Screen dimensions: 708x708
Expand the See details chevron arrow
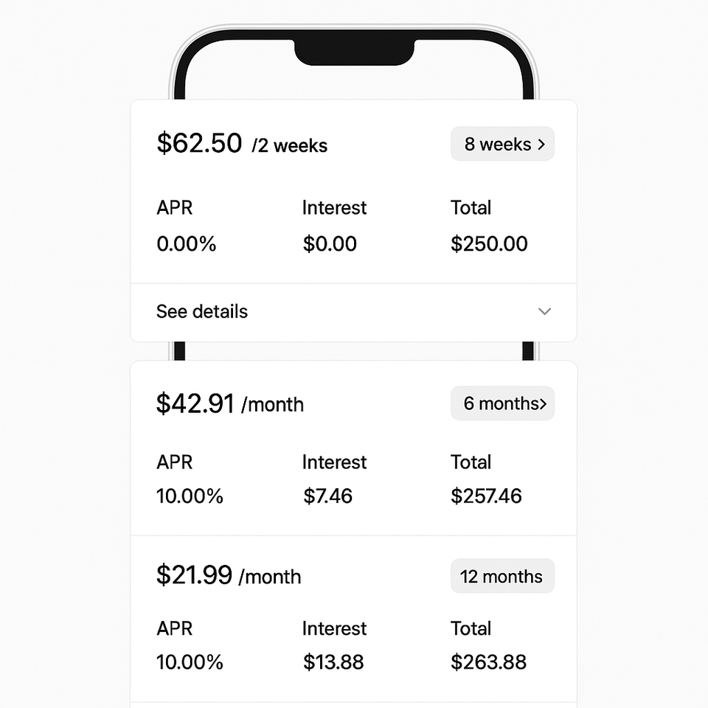coord(544,311)
